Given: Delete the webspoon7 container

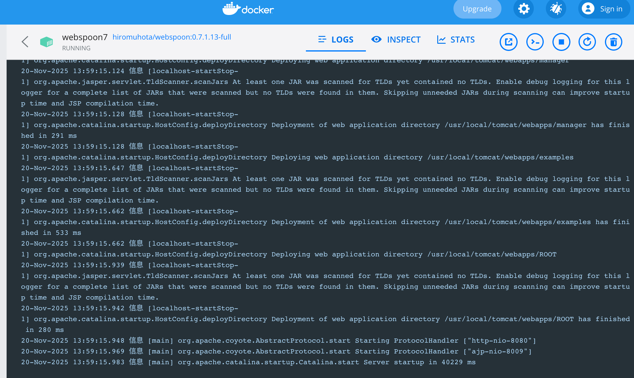Looking at the screenshot, I should 613,42.
